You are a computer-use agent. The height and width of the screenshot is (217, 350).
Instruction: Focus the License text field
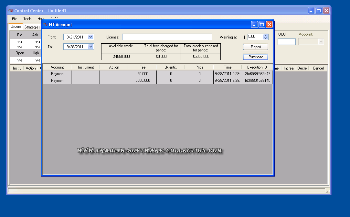coord(167,37)
